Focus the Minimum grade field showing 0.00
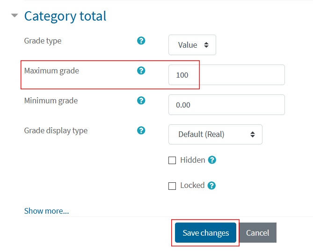The height and width of the screenshot is (252, 313). (x=226, y=105)
